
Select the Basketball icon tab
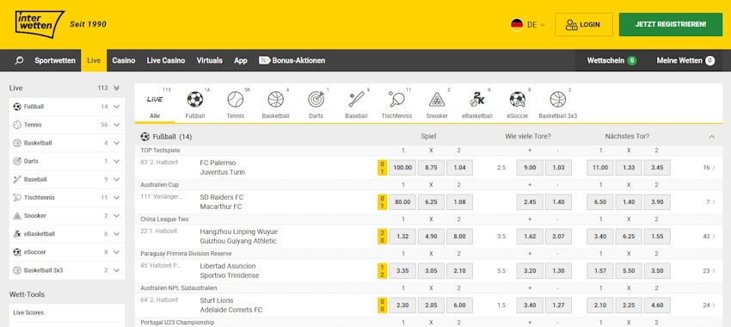275,99
